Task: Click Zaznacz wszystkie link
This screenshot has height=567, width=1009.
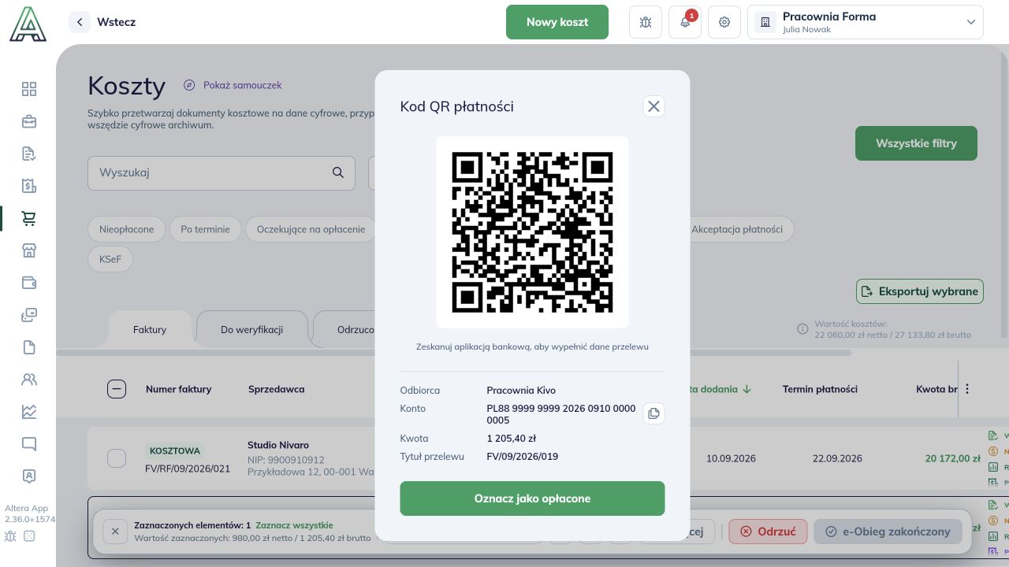Action: (294, 525)
